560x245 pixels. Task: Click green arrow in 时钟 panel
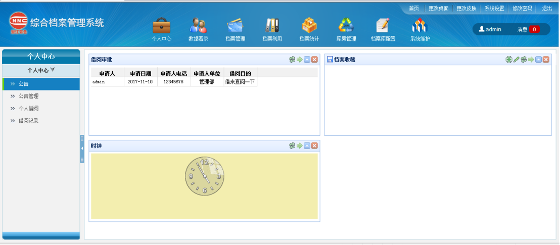(300, 145)
